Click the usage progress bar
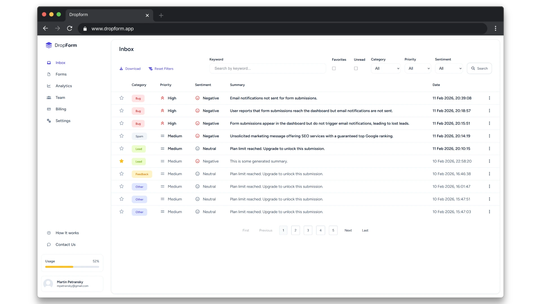541x304 pixels. (72, 267)
